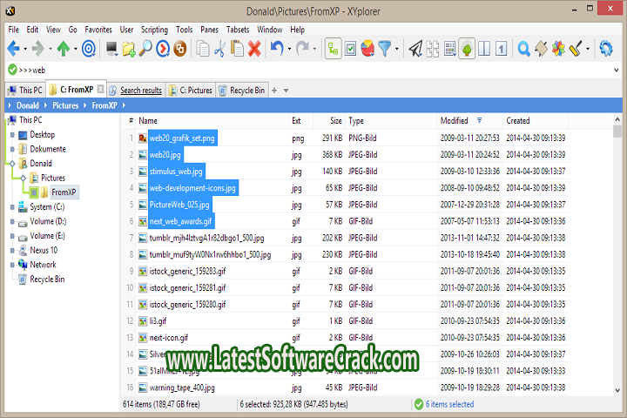Click the red Delete icon
This screenshot has height=418, width=627.
(254, 49)
